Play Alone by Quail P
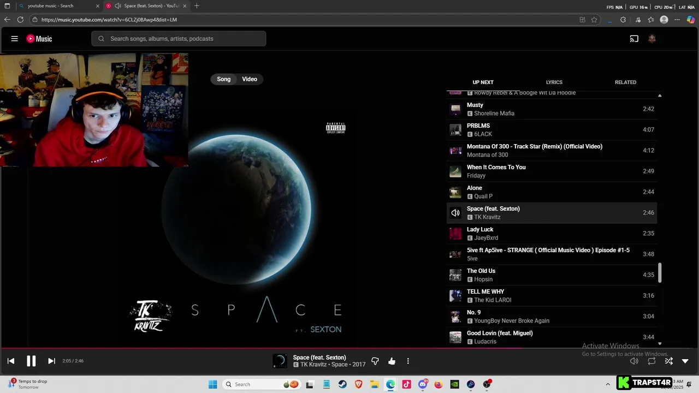This screenshot has height=393, width=699. click(552, 192)
